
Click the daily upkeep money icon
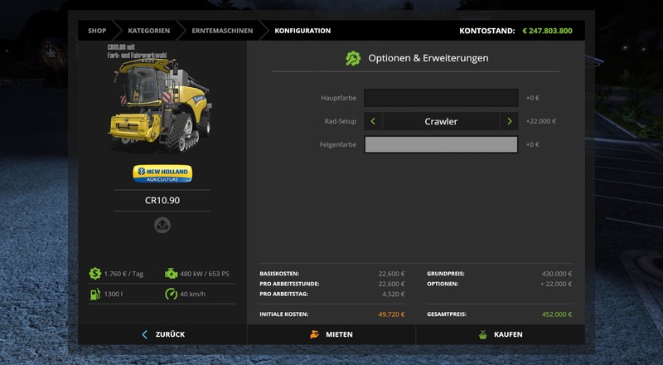(x=95, y=273)
